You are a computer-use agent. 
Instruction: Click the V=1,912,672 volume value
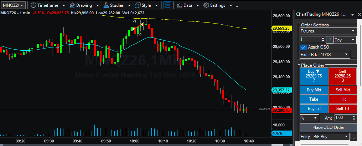pos(133,13)
